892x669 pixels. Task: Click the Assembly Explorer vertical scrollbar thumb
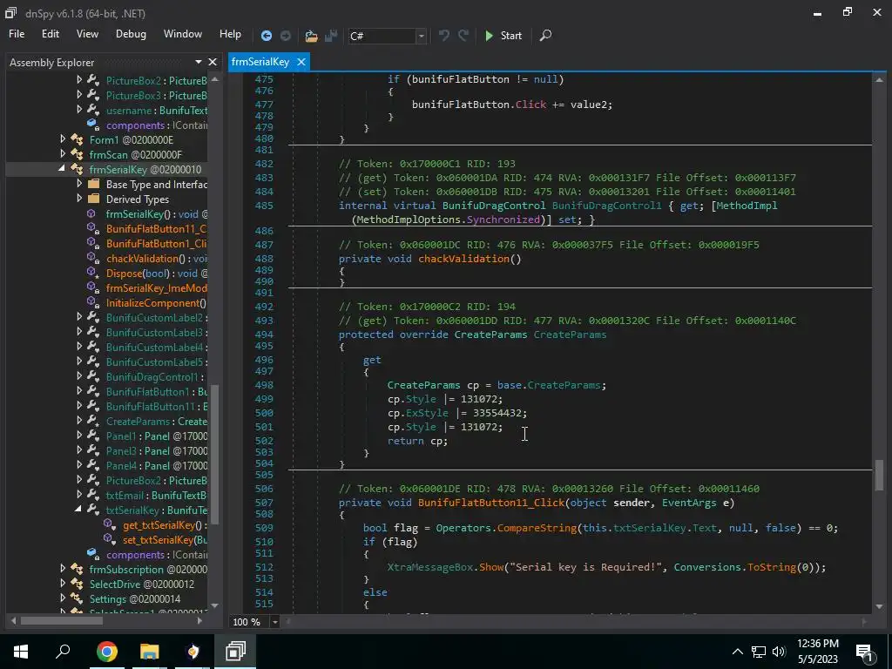[214, 454]
